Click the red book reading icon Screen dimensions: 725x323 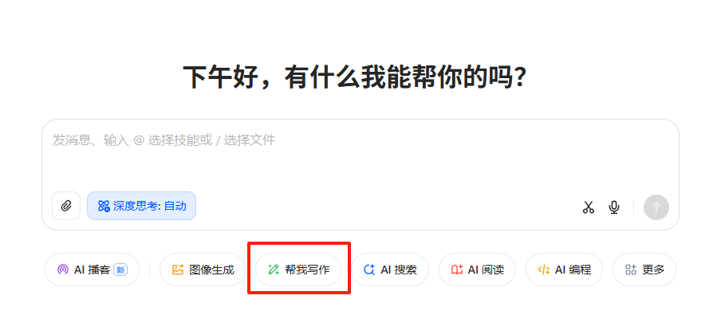(x=457, y=270)
